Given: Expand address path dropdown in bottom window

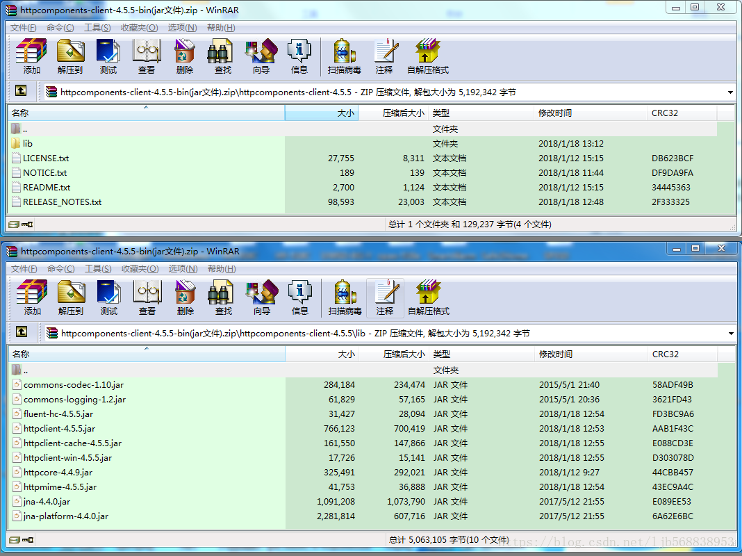Looking at the screenshot, I should [731, 334].
